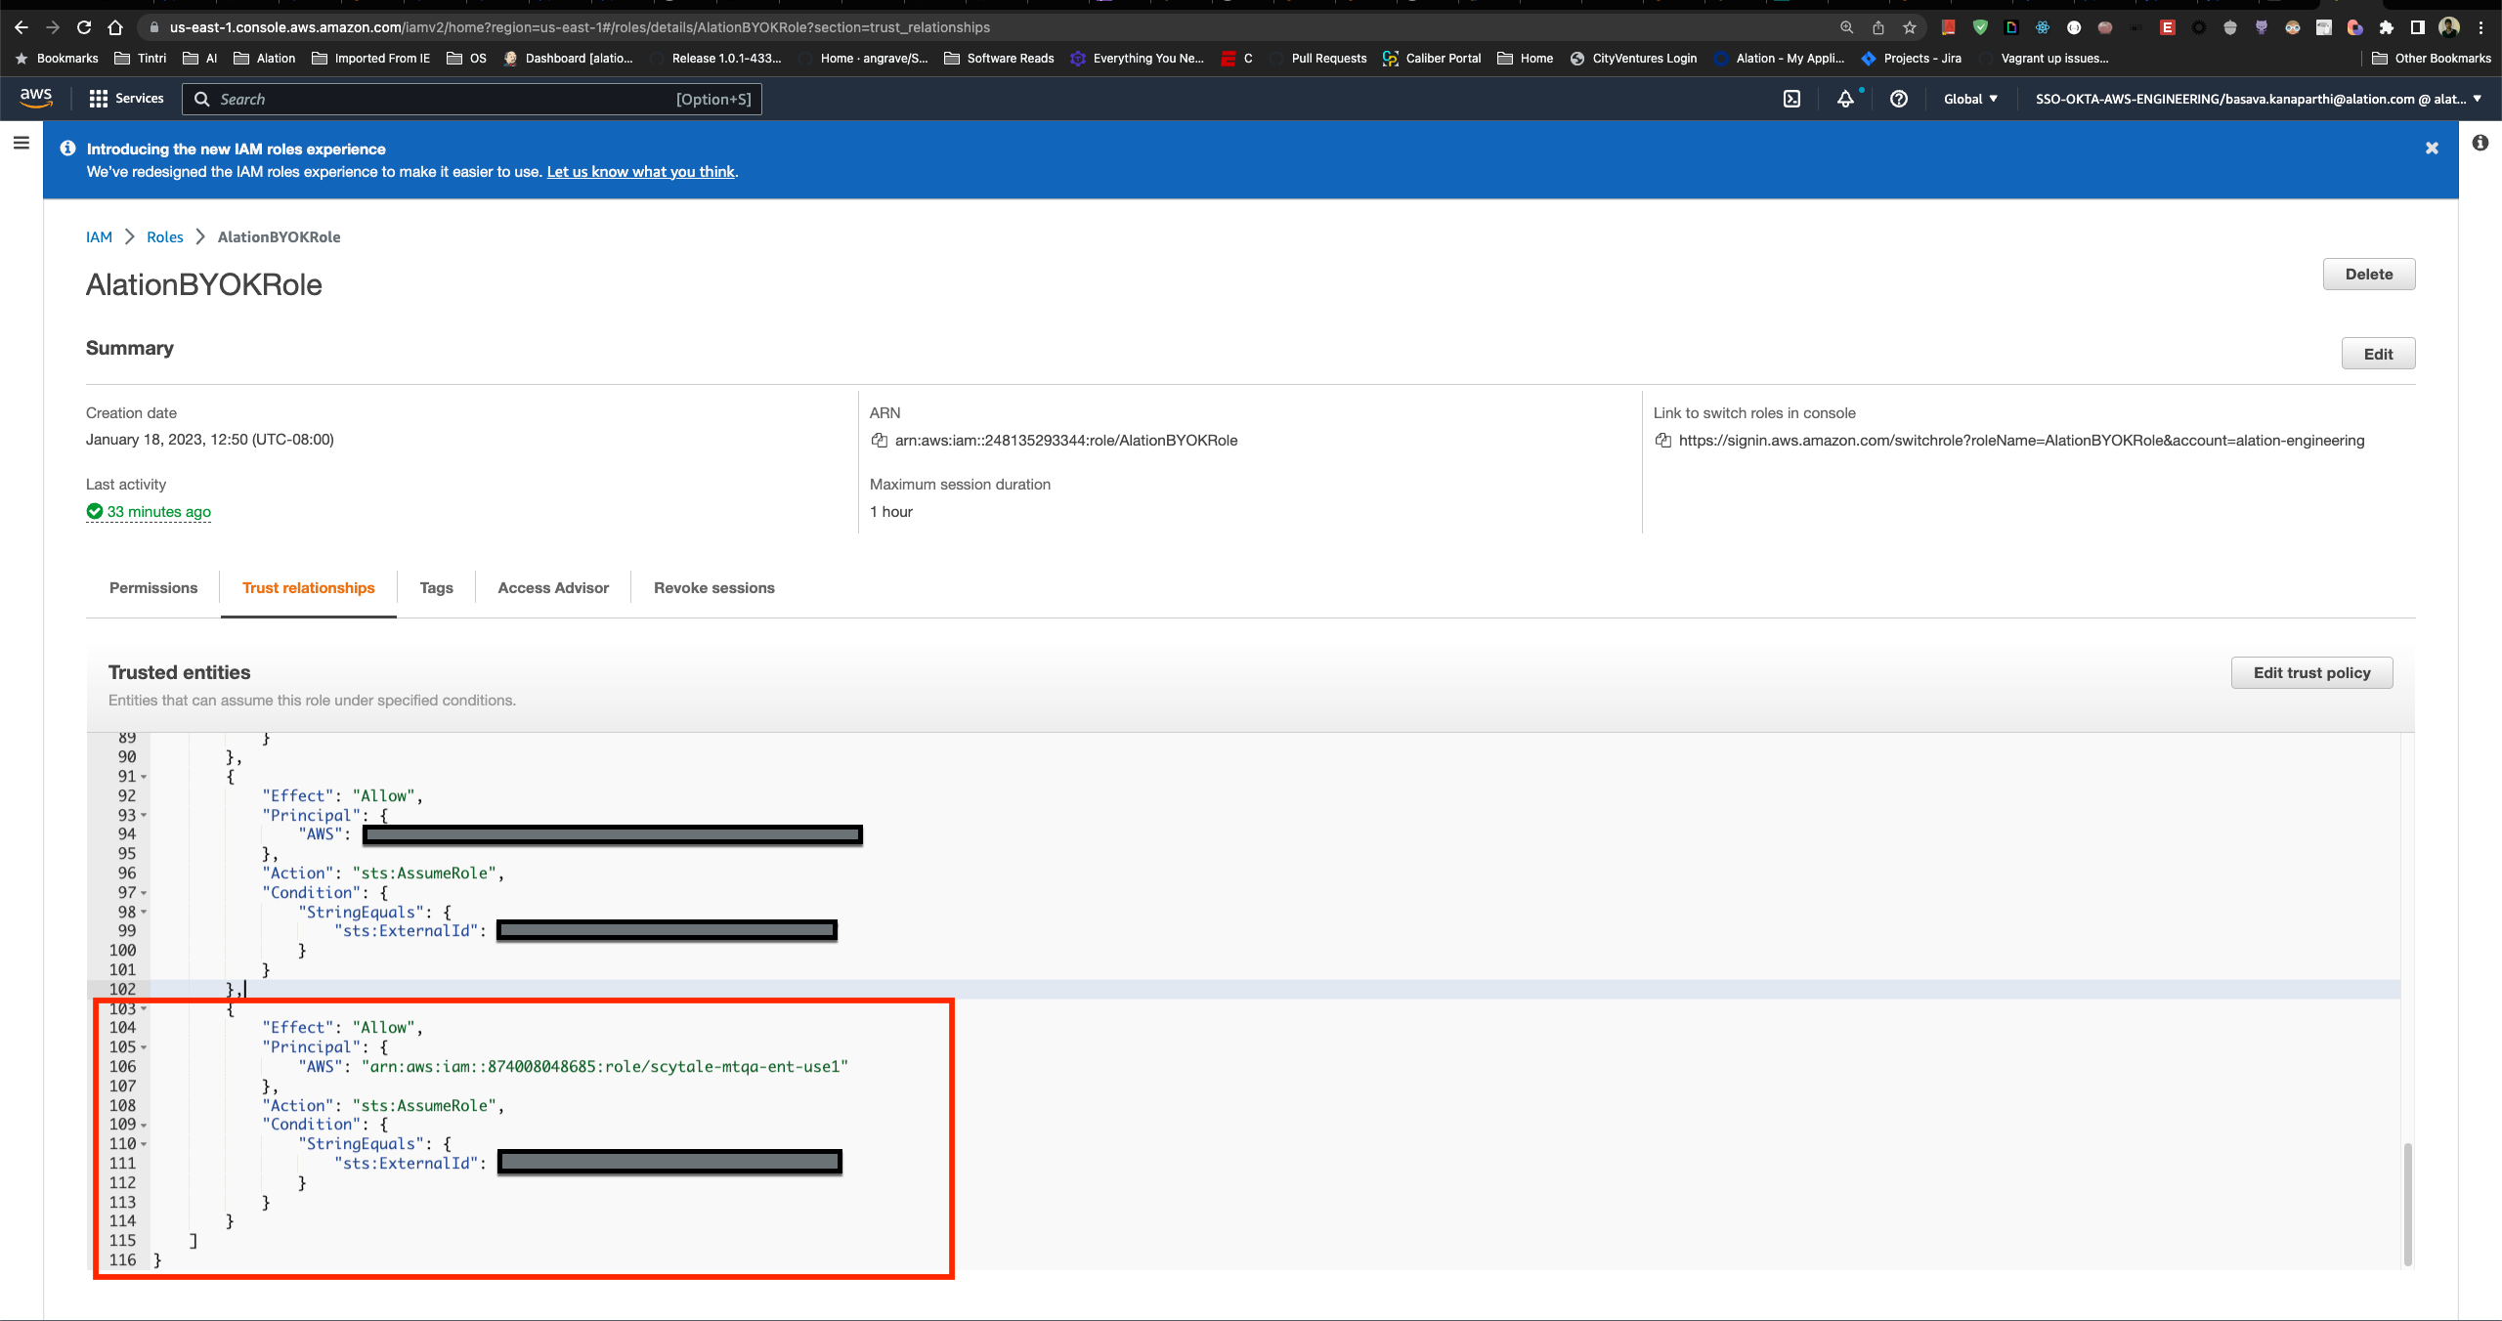Open the Caliber Portal bookmark
The image size is (2502, 1321).
[x=1432, y=59]
